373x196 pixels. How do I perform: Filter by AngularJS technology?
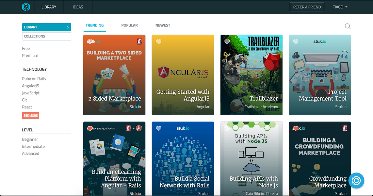(x=30, y=86)
